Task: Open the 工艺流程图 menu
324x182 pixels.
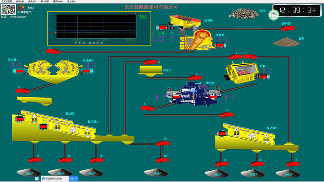Action: coord(7,2)
